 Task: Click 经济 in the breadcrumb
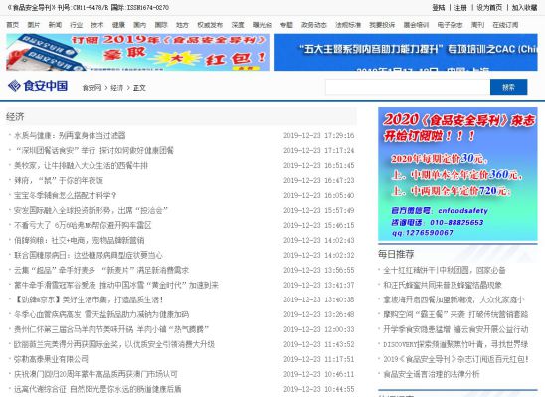click(116, 88)
